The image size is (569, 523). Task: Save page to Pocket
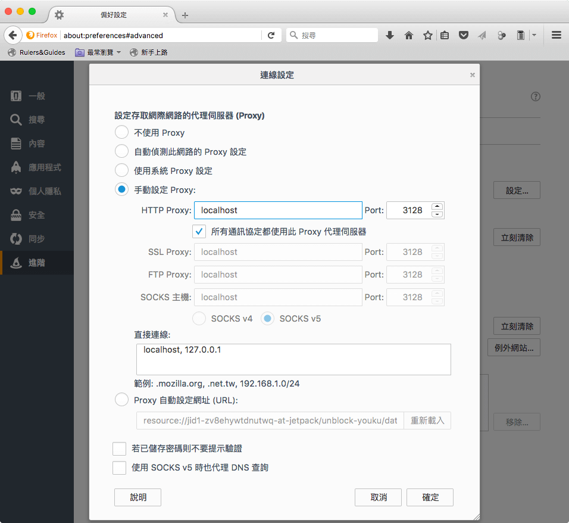[x=464, y=35]
